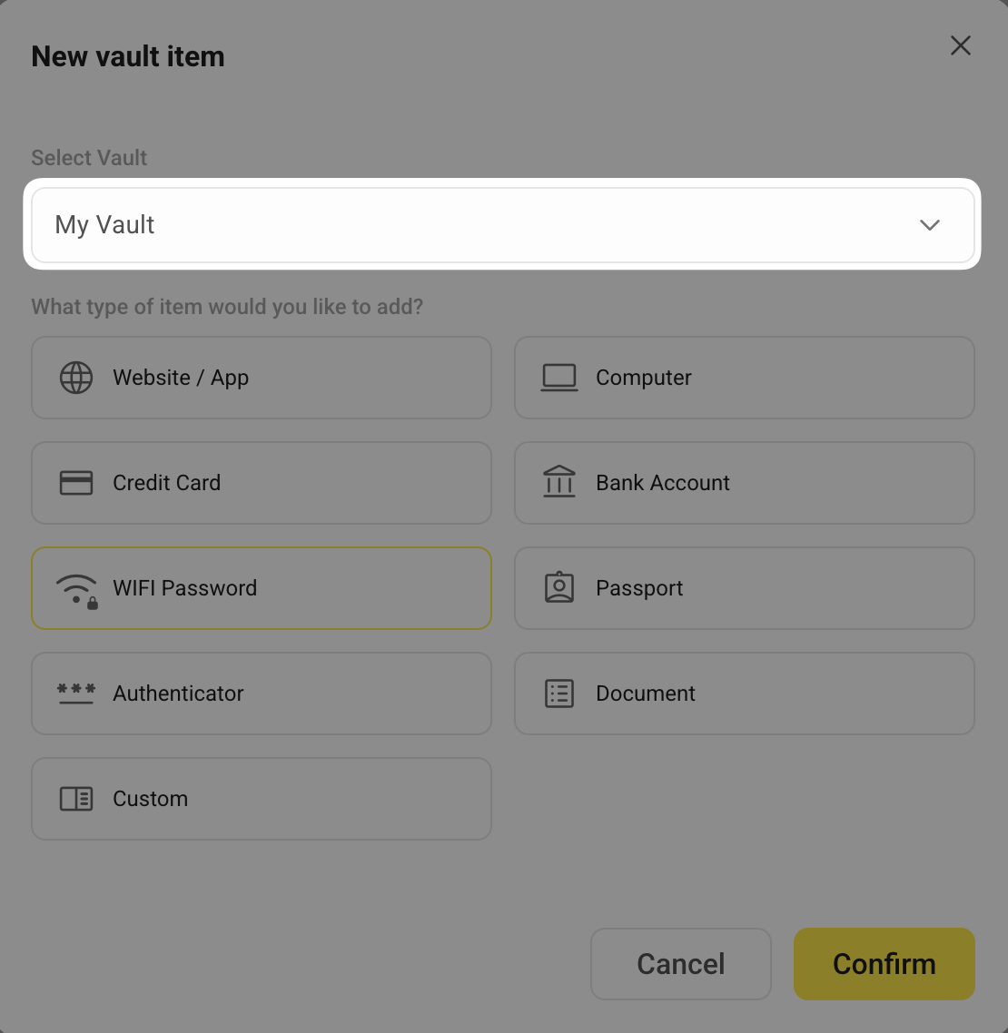The image size is (1008, 1033).
Task: Pick the Authenticator text label
Action: tap(178, 694)
